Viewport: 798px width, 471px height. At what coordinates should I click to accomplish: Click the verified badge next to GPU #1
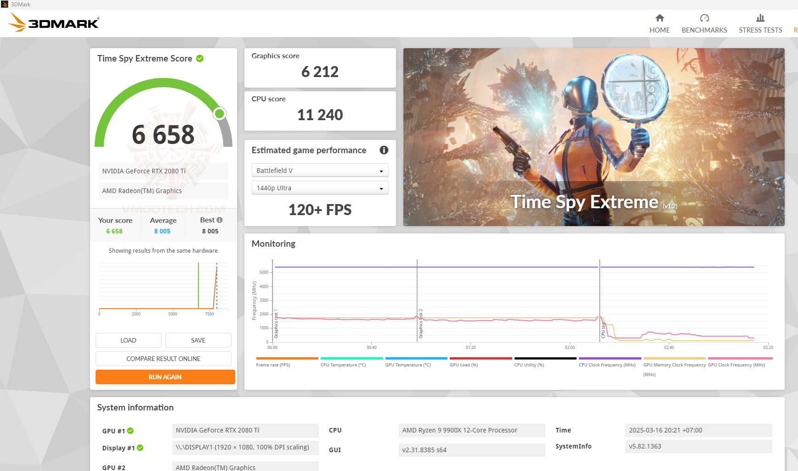click(x=131, y=431)
